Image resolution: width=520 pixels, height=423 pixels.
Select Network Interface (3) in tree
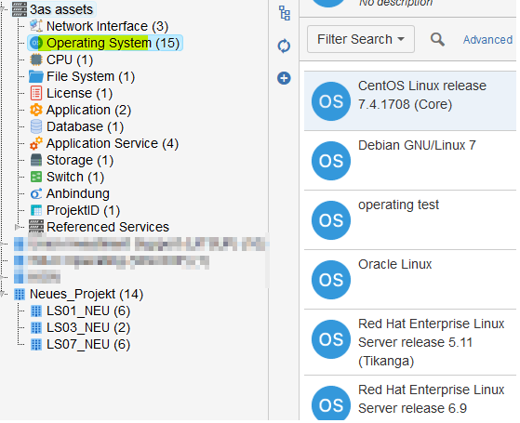click(107, 26)
